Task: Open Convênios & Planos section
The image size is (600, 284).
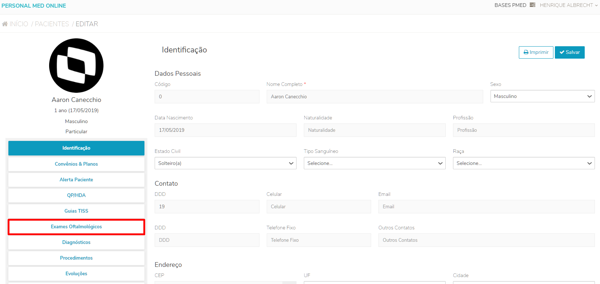Action: point(76,164)
